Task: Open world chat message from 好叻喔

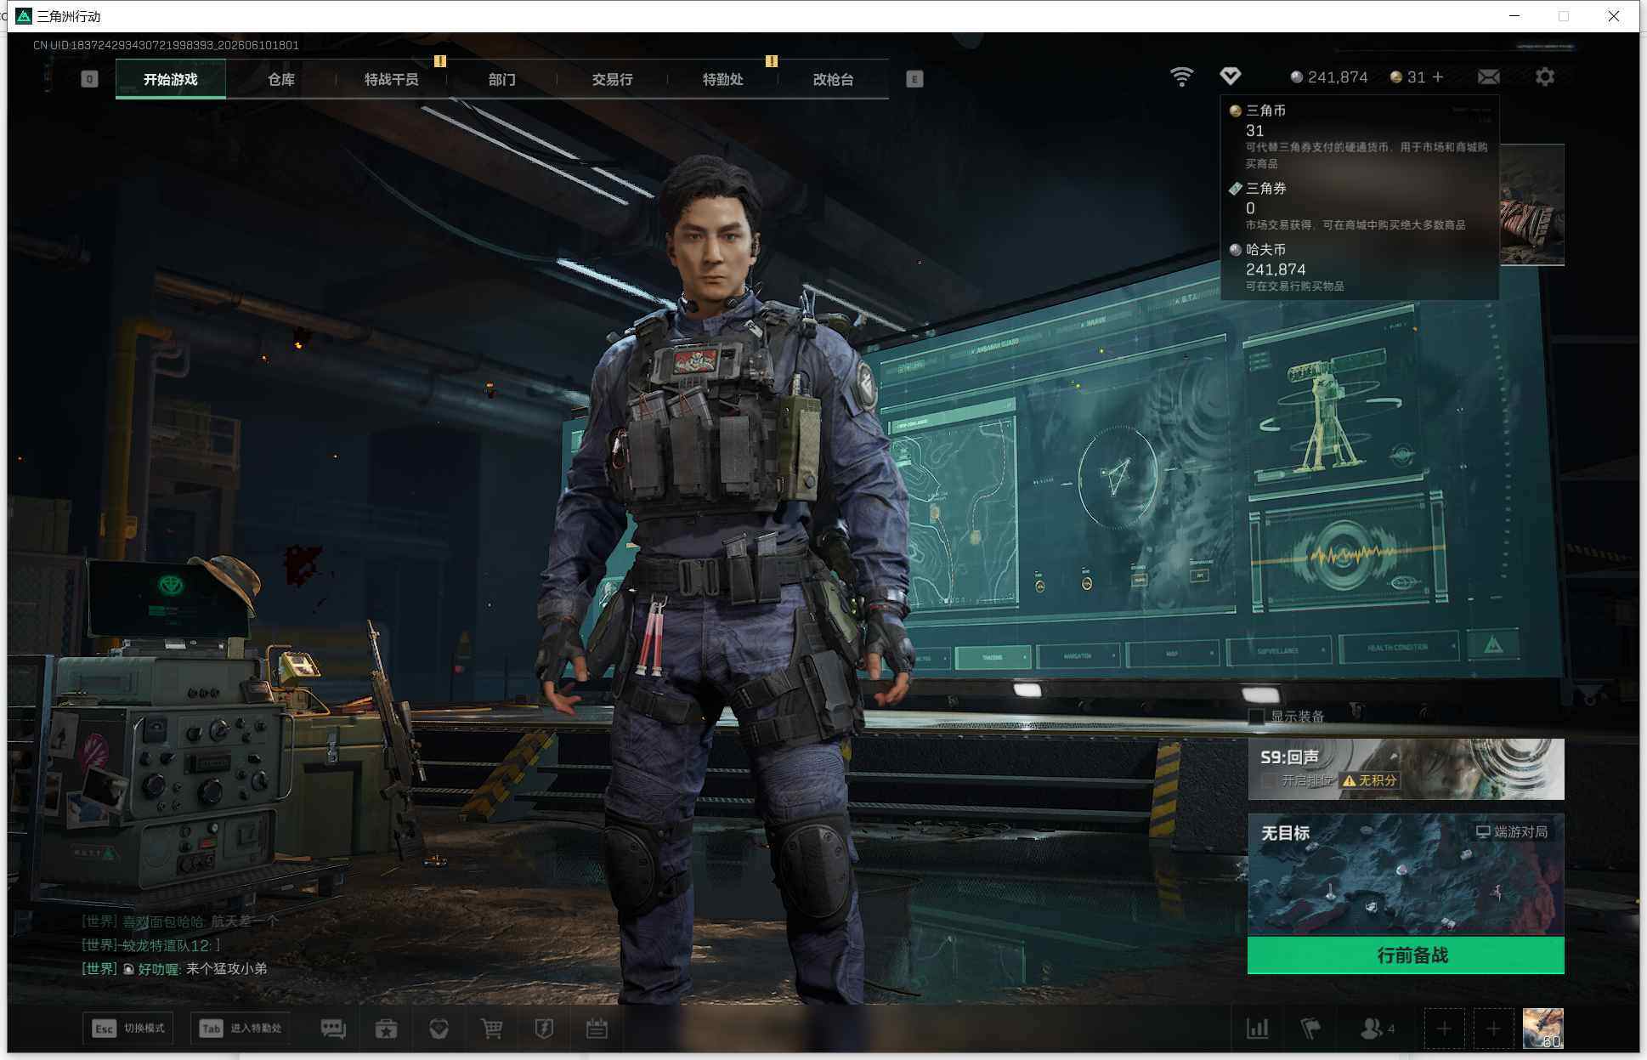Action: pyautogui.click(x=174, y=968)
